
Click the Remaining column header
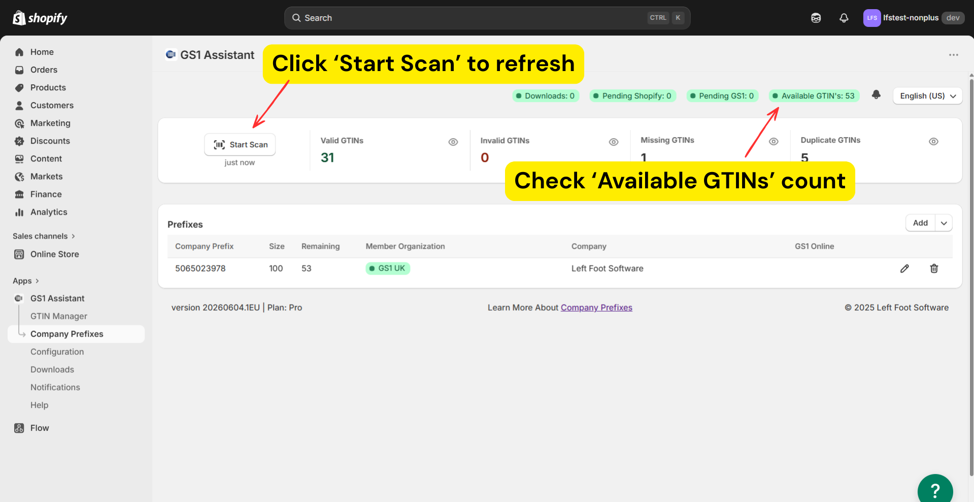[320, 246]
